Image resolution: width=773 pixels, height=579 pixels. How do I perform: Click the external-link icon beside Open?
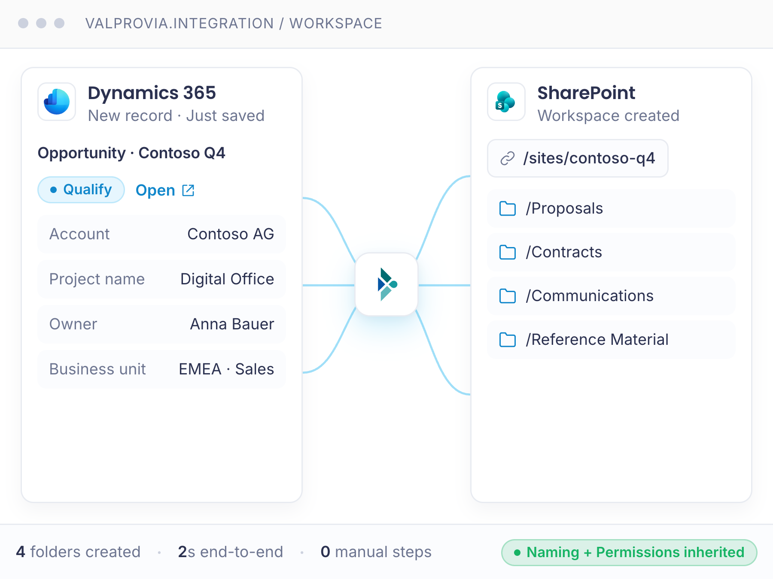(x=188, y=190)
